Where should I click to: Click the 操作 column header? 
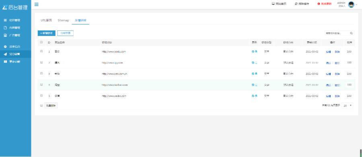click(333, 42)
